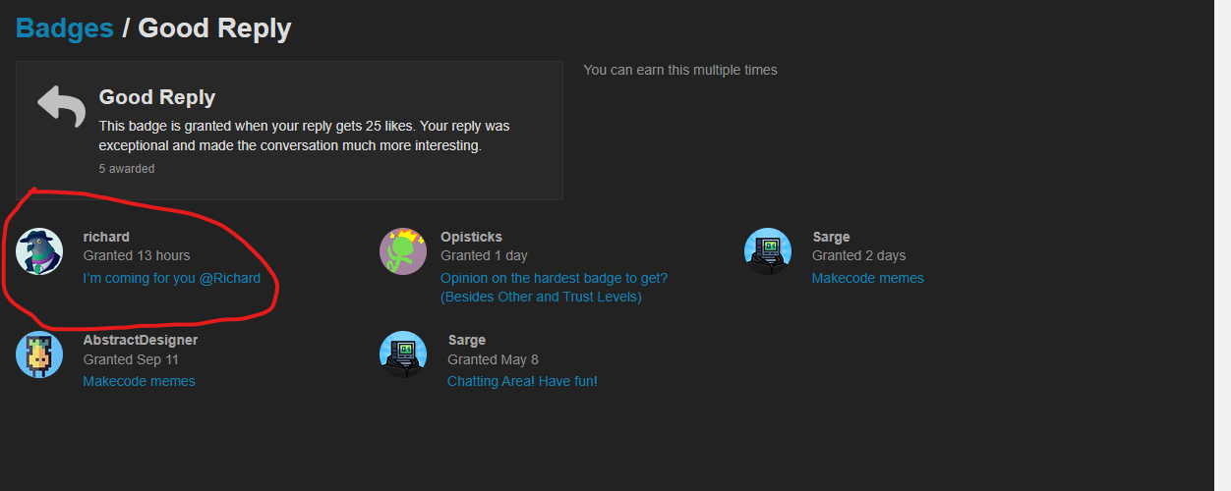The image size is (1231, 491).
Task: Click Sarge username granted 2 days
Action: click(831, 237)
